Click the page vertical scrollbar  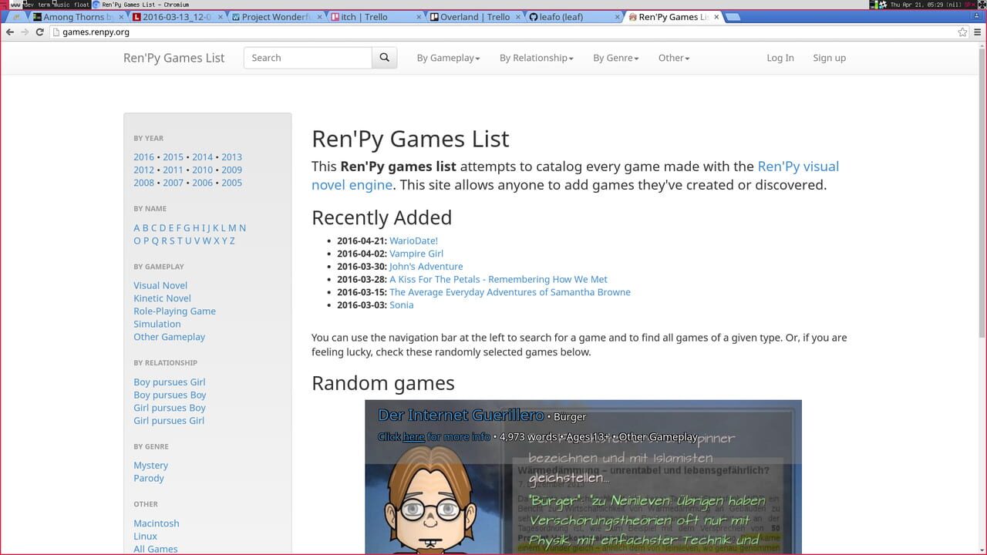(981, 193)
